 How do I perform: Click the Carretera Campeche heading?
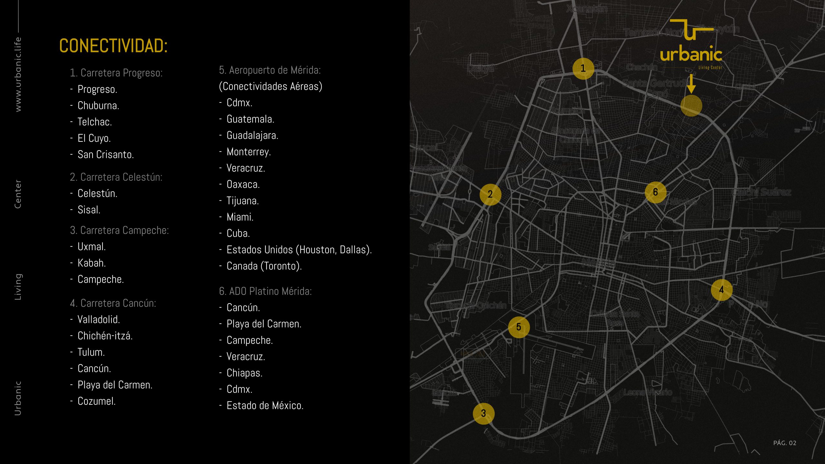coord(119,230)
